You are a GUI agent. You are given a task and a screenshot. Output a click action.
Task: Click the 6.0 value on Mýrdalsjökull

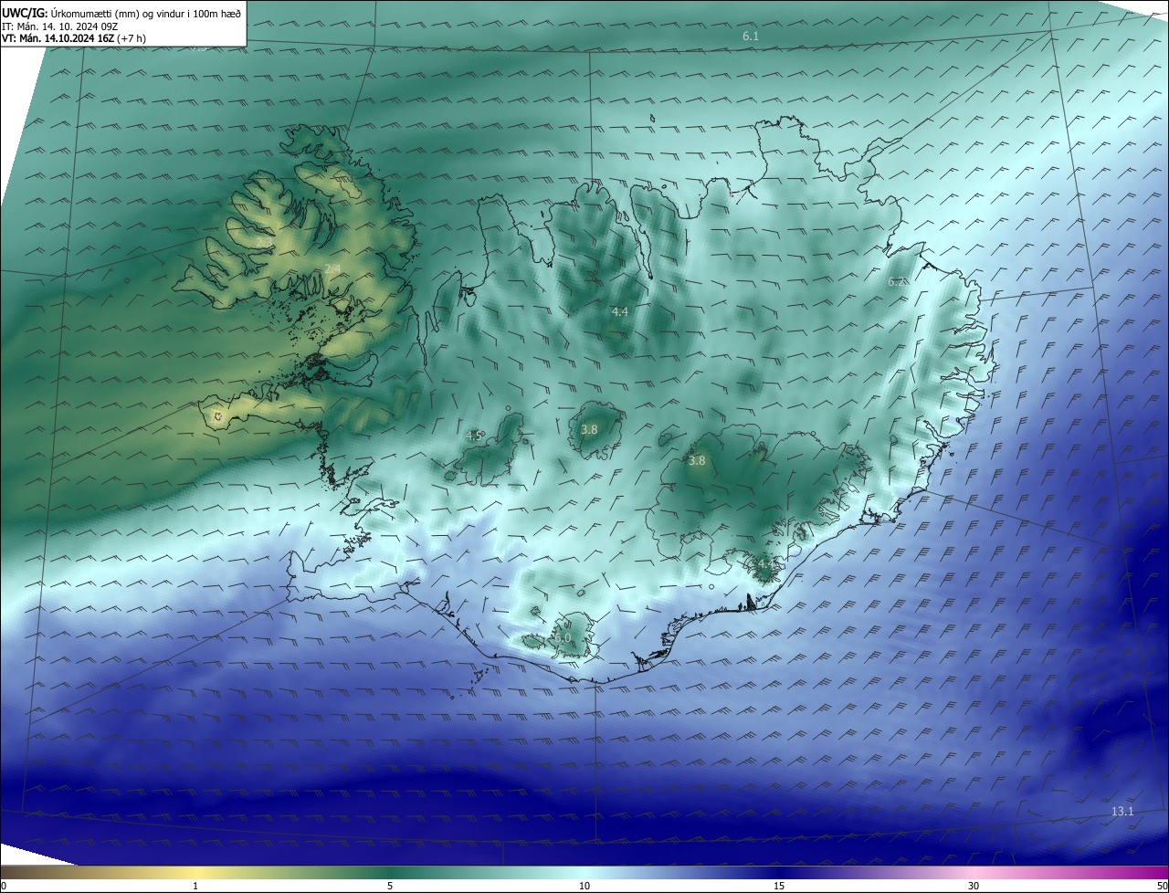[563, 637]
